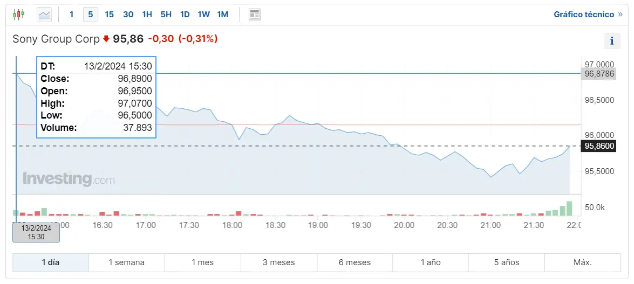Pick the 1W chart interval
The image size is (634, 284).
coord(203,15)
